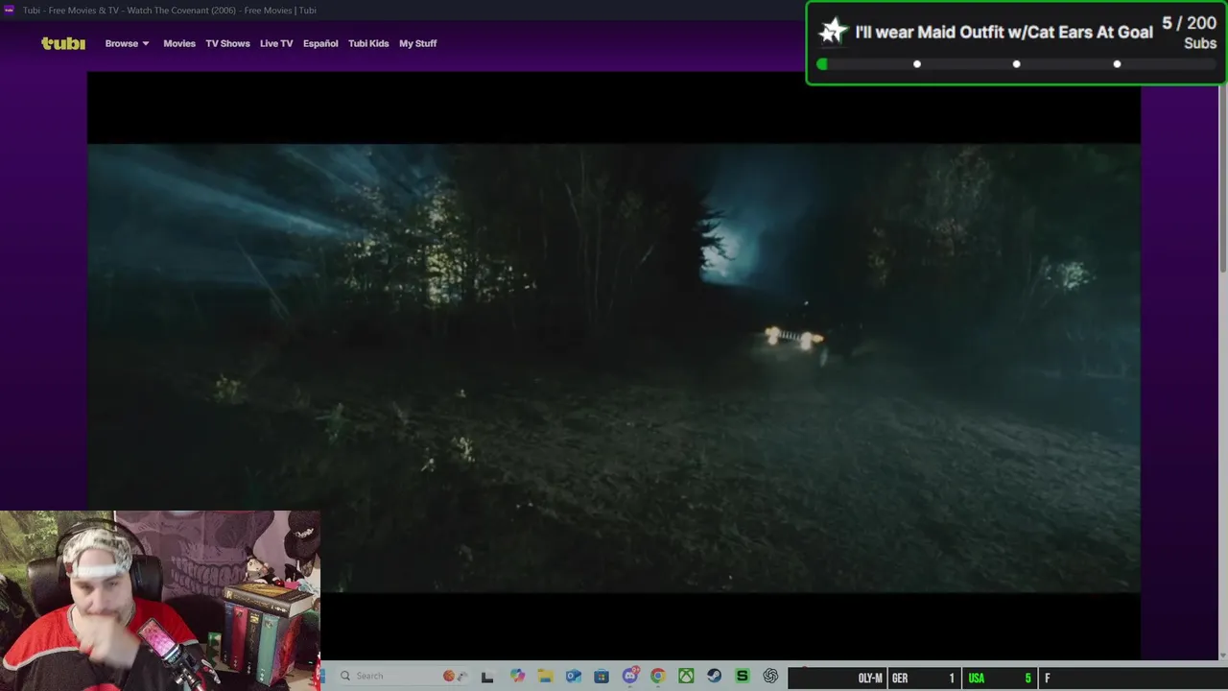The width and height of the screenshot is (1228, 691).
Task: Open the Browse dropdown menu
Action: tap(127, 43)
